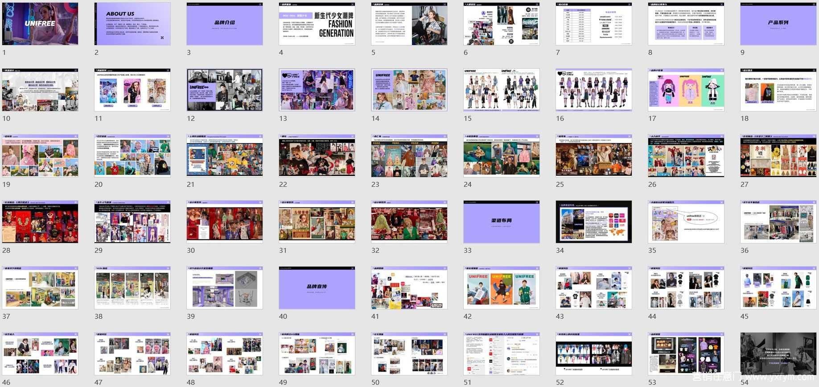Select slide 29 thumbnail

pyautogui.click(x=132, y=222)
